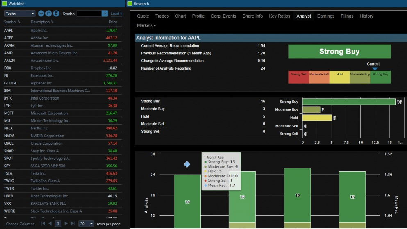Click the Price column header
407x229 pixels.
[113, 22]
